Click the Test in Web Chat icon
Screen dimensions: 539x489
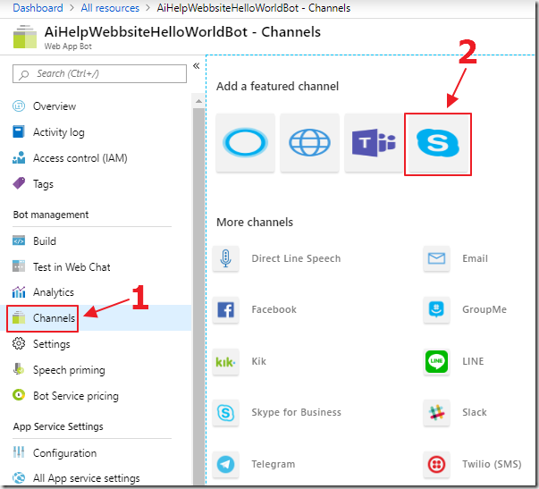(x=19, y=266)
